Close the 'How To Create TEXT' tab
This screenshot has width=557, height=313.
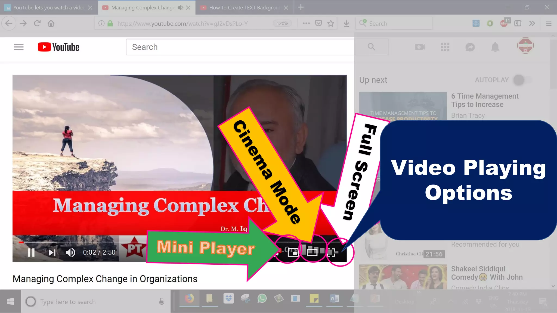coord(286,8)
